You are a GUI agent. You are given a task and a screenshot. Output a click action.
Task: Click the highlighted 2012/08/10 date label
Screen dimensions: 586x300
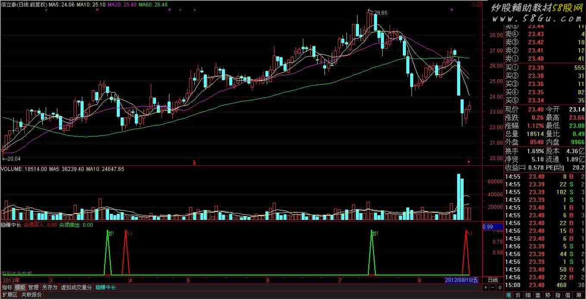pos(461,280)
